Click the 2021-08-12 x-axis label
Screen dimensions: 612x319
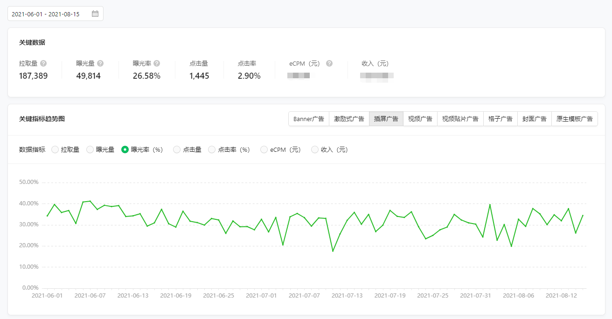(561, 295)
